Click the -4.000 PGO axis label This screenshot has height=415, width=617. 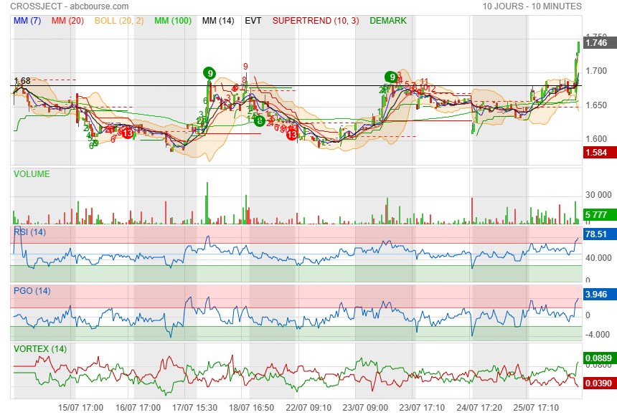click(x=598, y=335)
